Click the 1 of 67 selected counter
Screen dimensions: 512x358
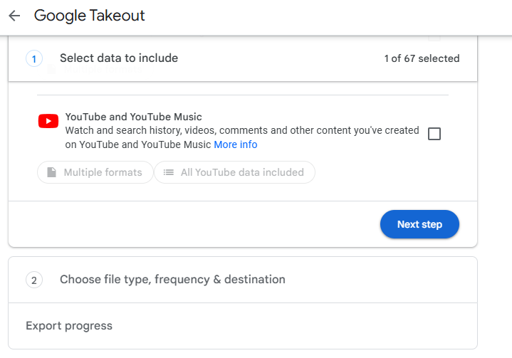(x=422, y=58)
